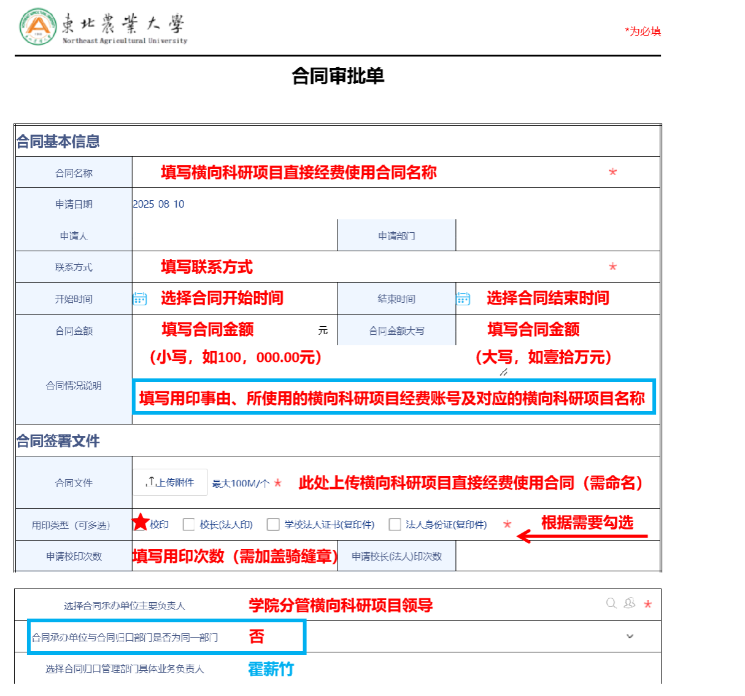Check the 校长(法人印) checkbox
The height and width of the screenshot is (696, 745).
click(189, 525)
